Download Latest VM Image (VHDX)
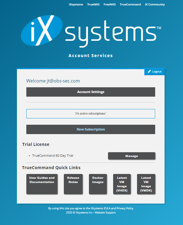Viewport: 183px width, 225px height. pos(122,184)
